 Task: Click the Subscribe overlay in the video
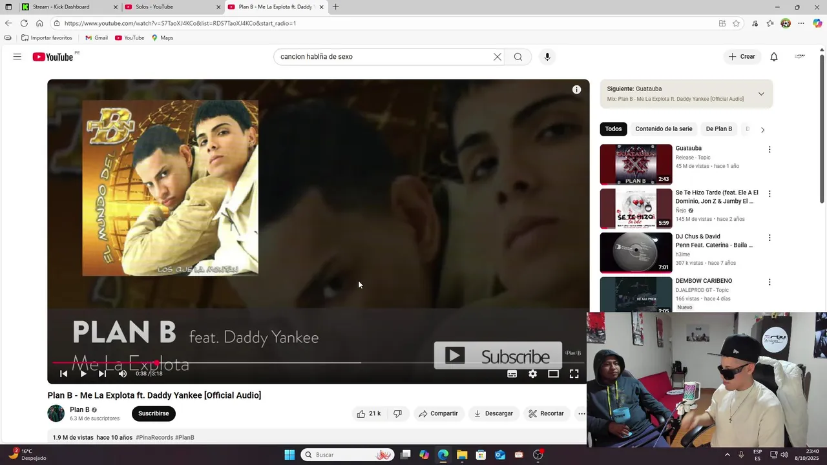[498, 356]
